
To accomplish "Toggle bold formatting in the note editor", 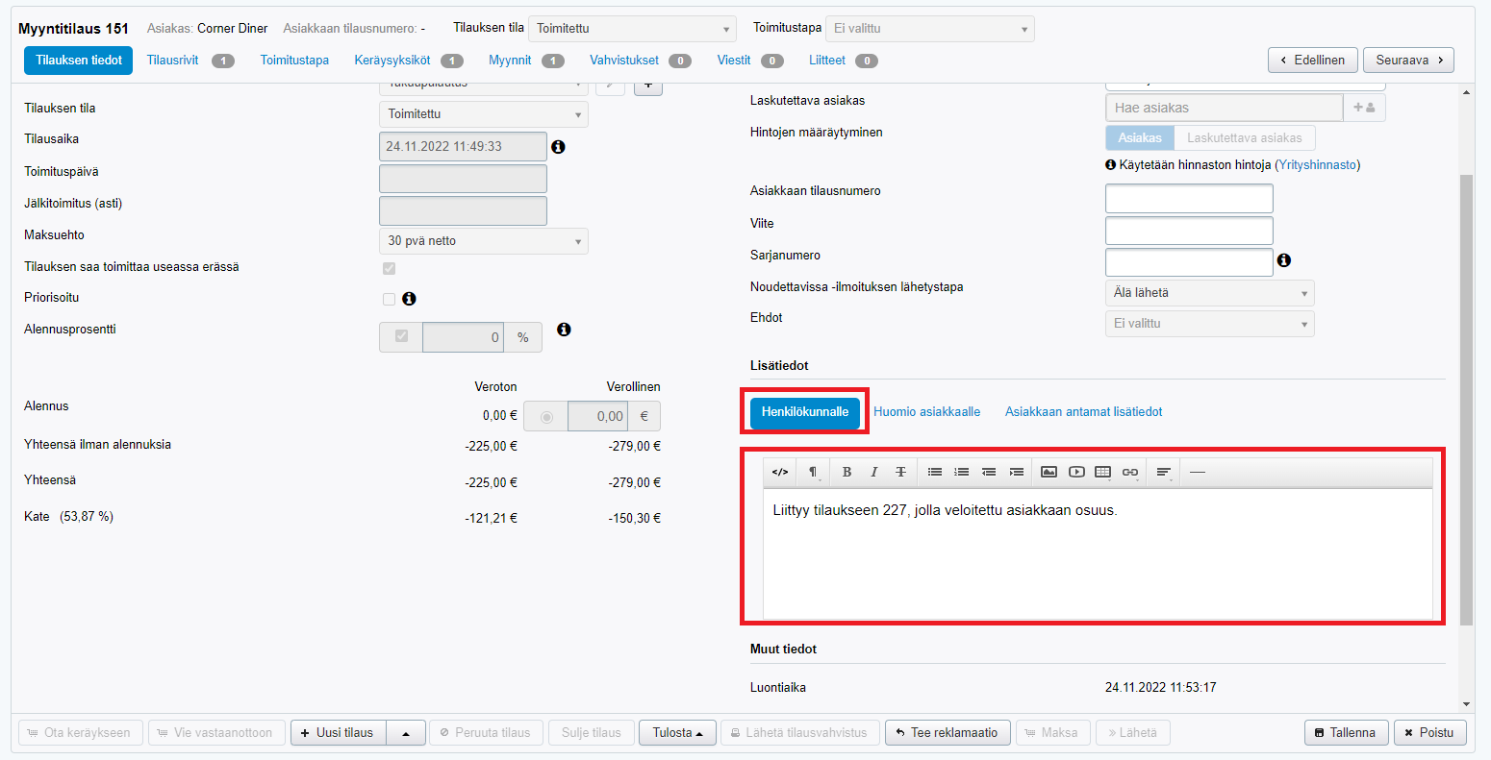I will pos(847,472).
